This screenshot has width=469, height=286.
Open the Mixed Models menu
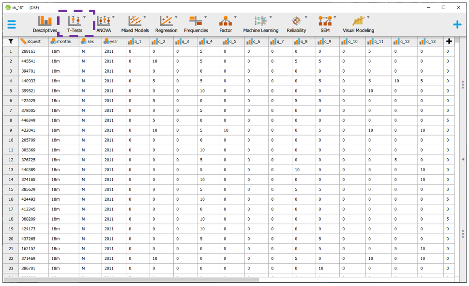[135, 24]
